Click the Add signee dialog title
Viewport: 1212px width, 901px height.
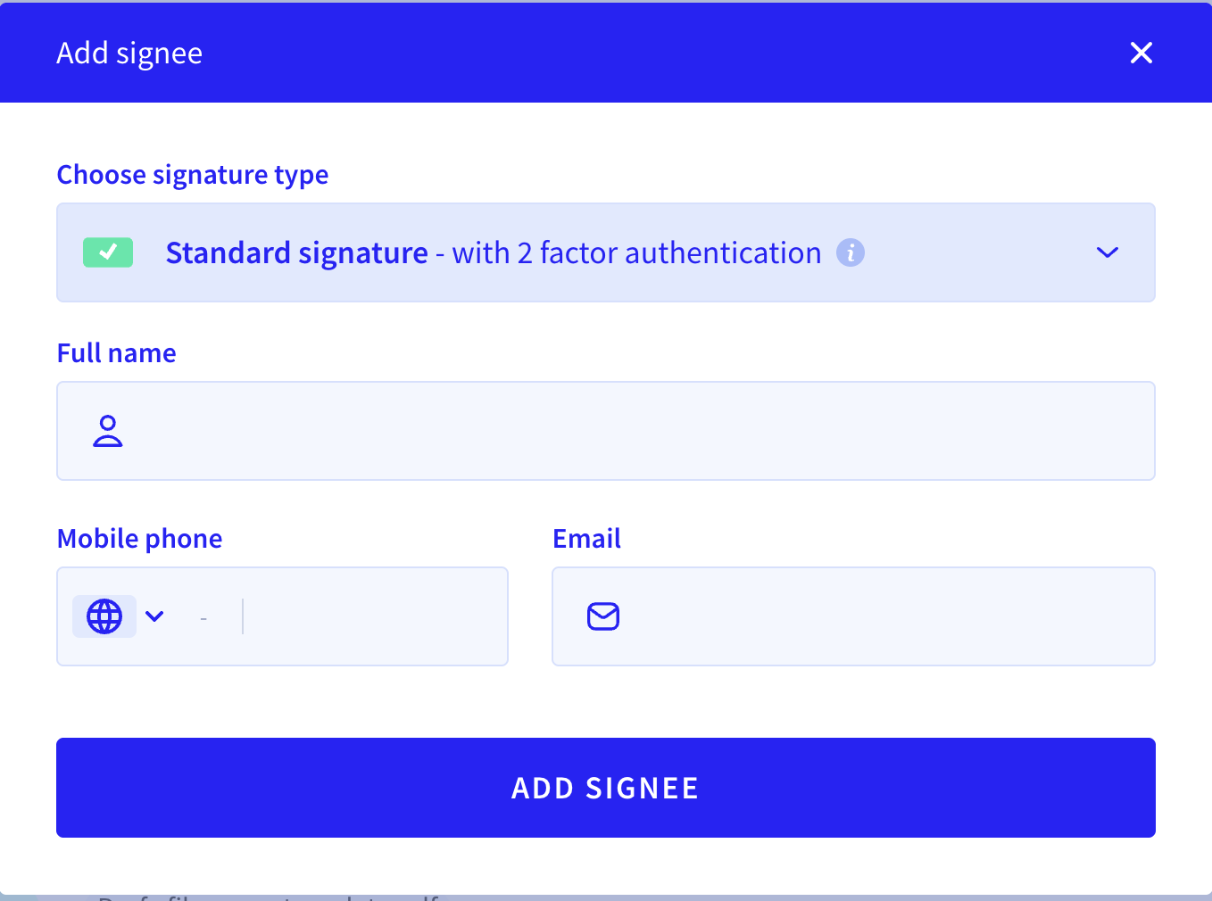(x=129, y=54)
